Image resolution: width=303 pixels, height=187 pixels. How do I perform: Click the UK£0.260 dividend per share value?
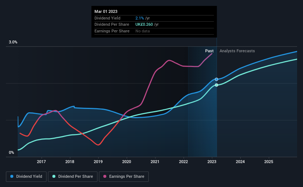tap(144, 25)
